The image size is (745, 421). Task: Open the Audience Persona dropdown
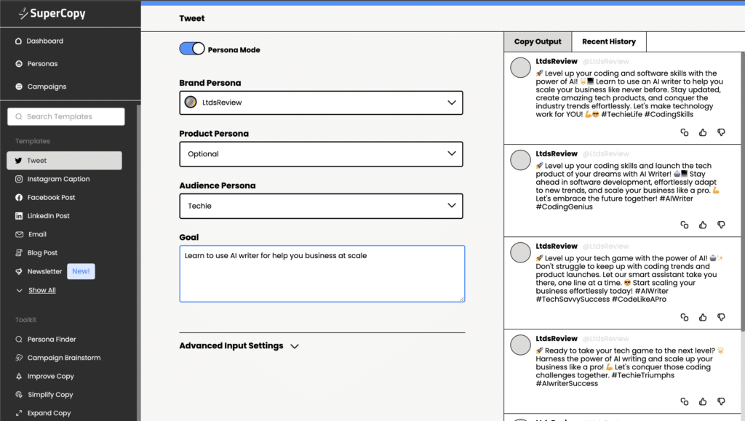321,206
